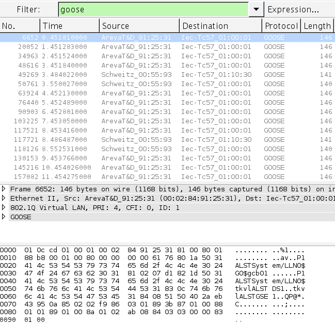This screenshot has width=335, height=325.
Task: Expand the 802.1Q Virtual LAN node
Action: (x=4, y=207)
